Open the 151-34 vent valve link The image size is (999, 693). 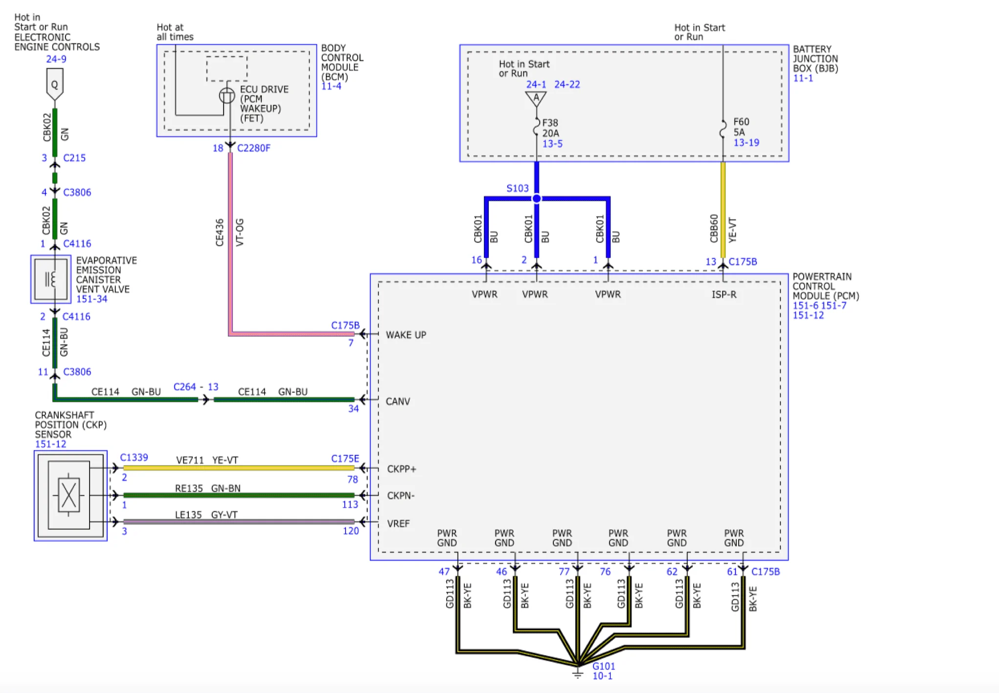click(x=91, y=299)
